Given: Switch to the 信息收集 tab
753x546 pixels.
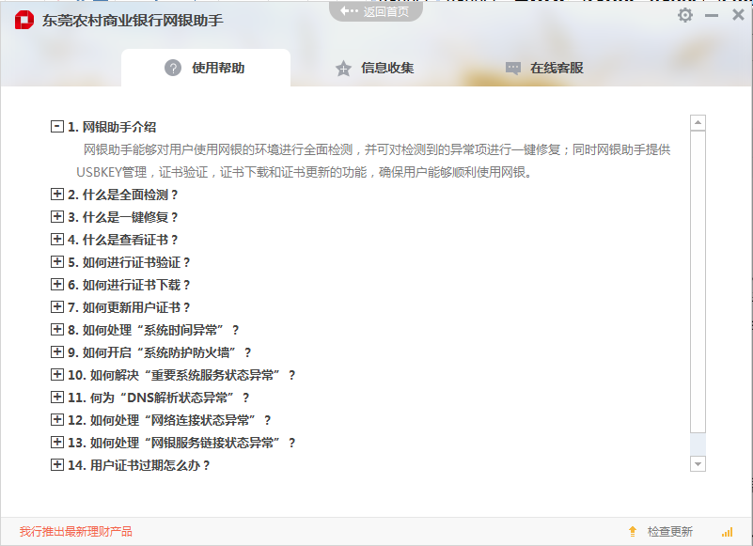Looking at the screenshot, I should (374, 68).
